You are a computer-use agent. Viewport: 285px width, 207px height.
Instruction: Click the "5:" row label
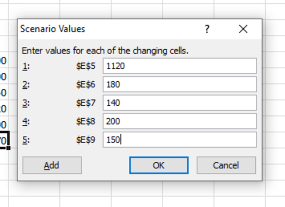click(26, 140)
